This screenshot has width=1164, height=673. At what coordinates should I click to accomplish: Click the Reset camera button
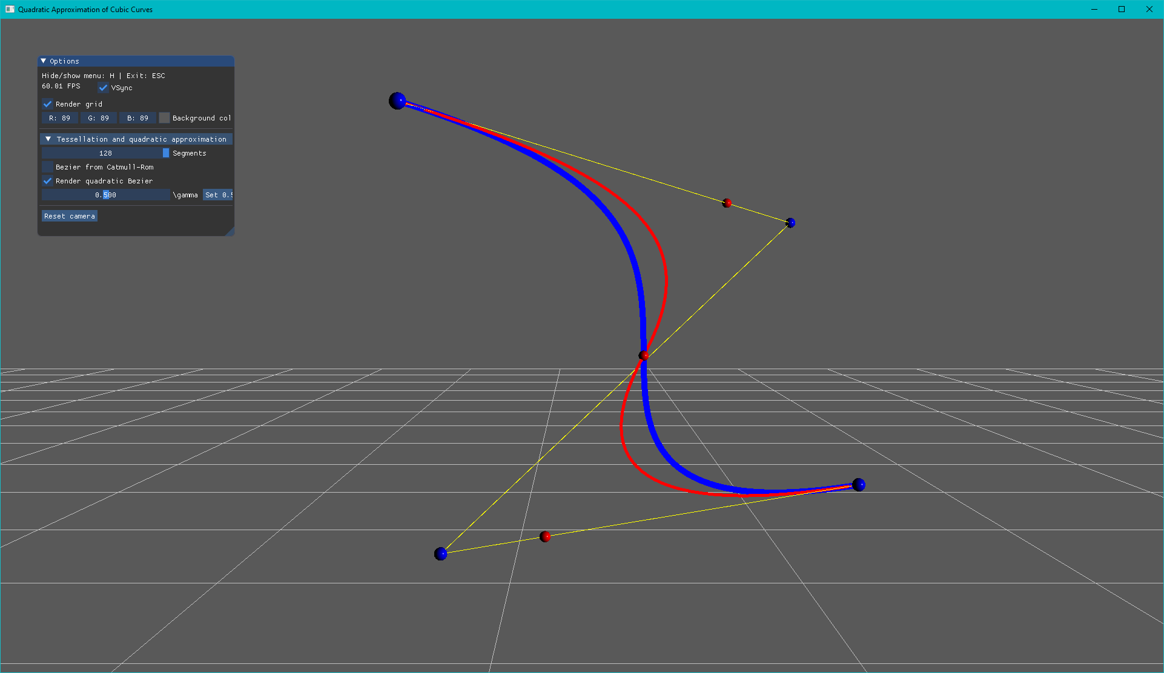[70, 216]
